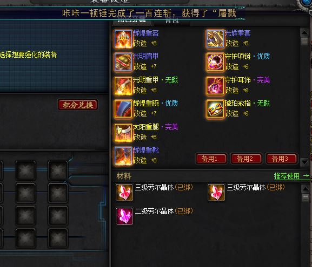Screen dimensions: 312x267
Task: Select the 光辉拳套 gloves icon
Action: 215,39
